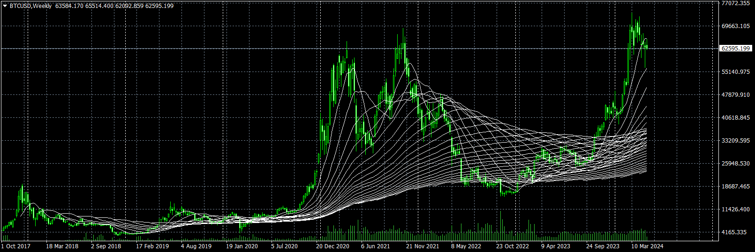Click the 17 Feb 2019 date label

(152, 246)
